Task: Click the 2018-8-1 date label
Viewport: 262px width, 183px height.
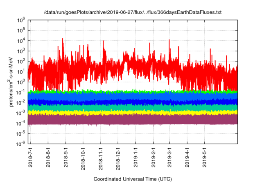Action: [x=48, y=157]
